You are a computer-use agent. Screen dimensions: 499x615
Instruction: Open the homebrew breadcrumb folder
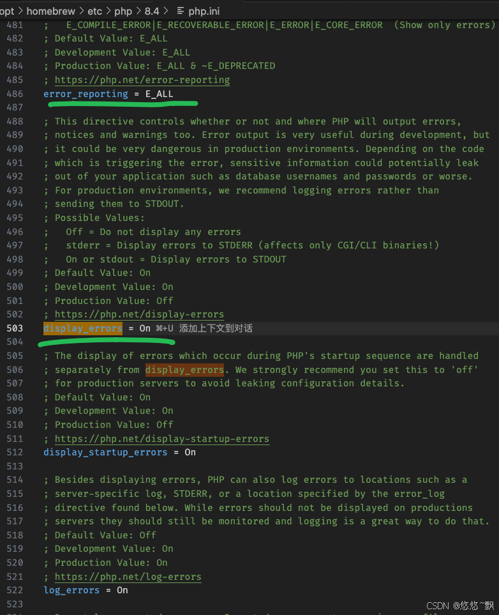coord(50,11)
